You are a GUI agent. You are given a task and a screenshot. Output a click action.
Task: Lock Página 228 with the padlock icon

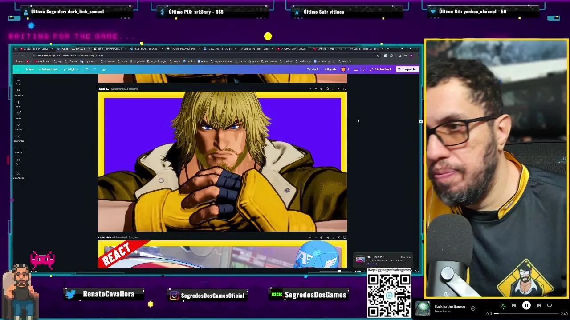point(327,237)
